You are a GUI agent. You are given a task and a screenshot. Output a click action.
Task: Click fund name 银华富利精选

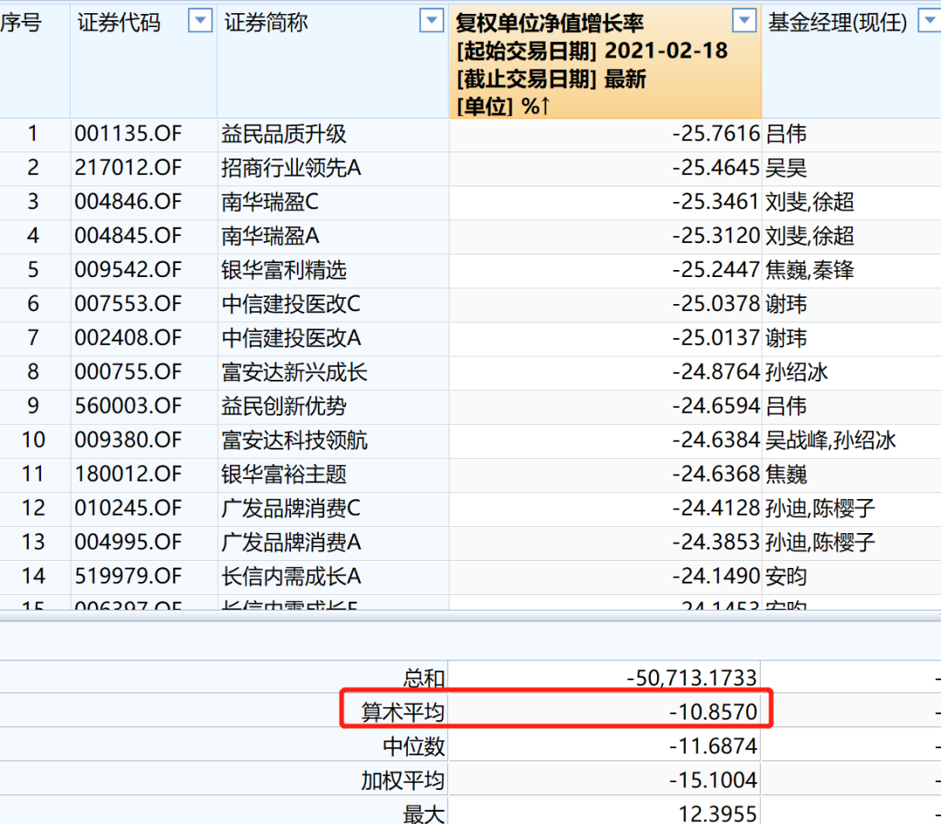click(x=284, y=270)
